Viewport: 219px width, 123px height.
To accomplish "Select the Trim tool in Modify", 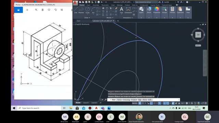I will 111,8.
